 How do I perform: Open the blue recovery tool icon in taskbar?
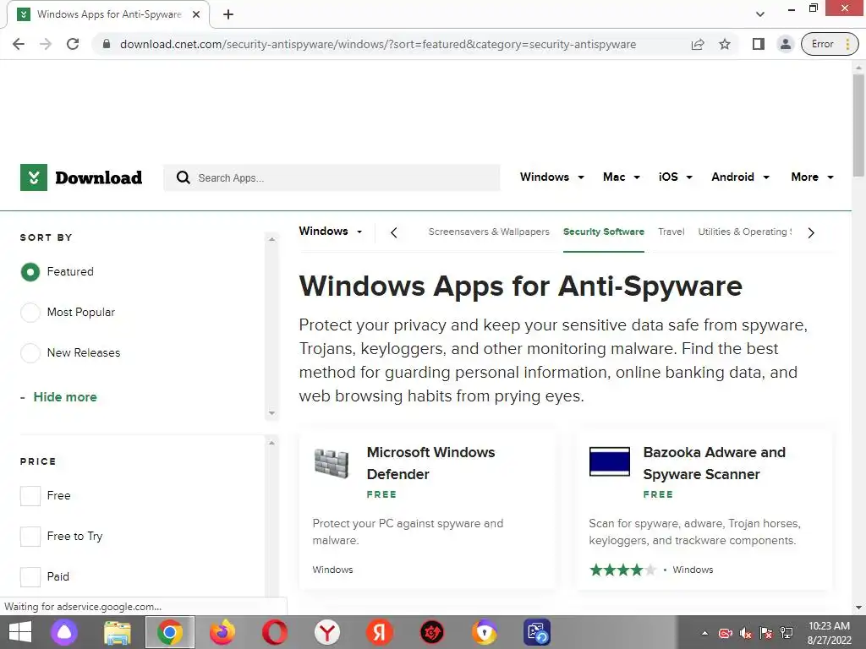coord(537,632)
